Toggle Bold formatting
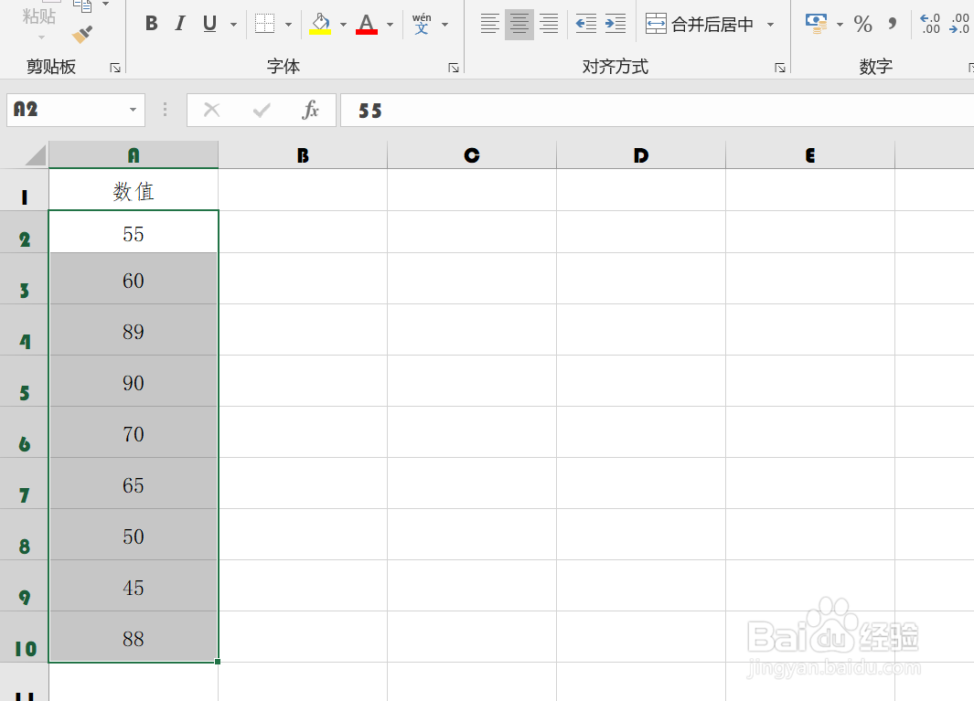 [151, 24]
